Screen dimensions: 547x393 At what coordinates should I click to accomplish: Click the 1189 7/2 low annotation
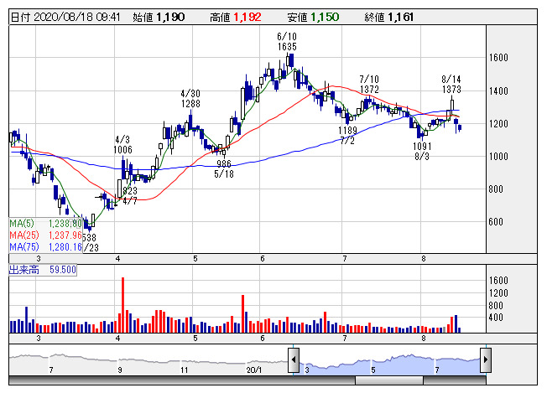click(x=347, y=136)
